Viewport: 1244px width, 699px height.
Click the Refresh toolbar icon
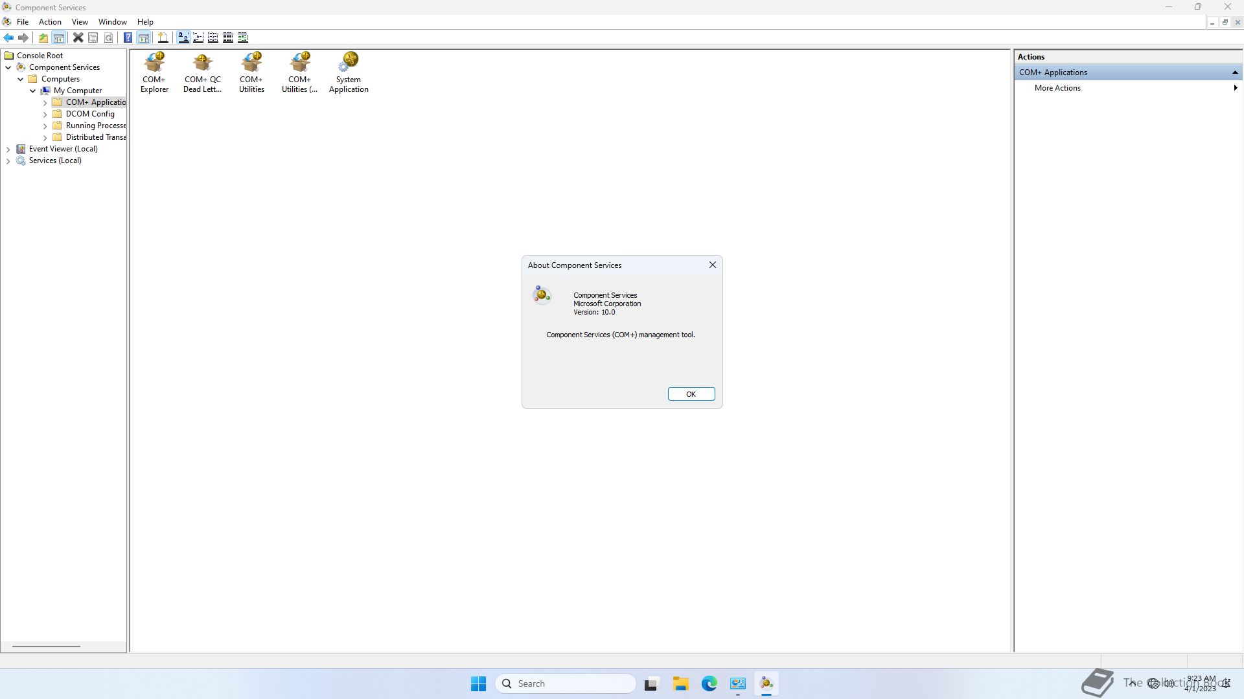click(x=109, y=38)
